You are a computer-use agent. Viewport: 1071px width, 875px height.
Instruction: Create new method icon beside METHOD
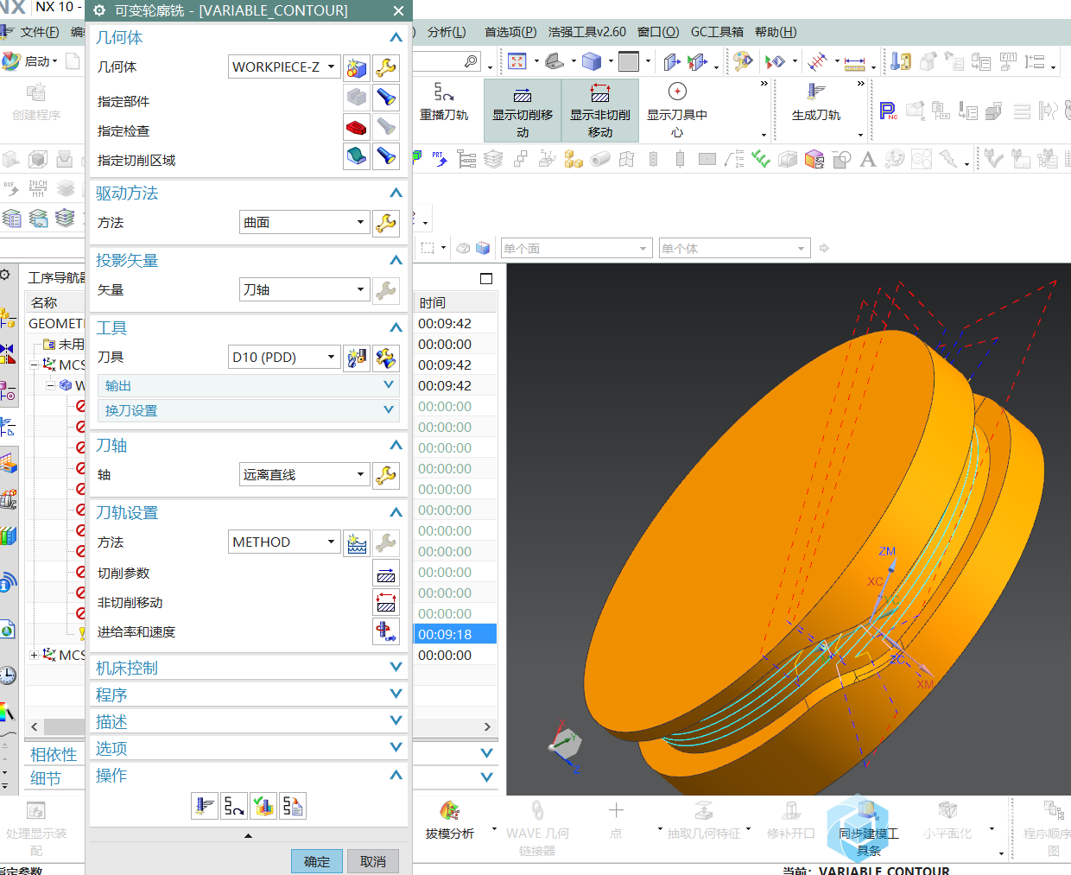click(x=357, y=542)
